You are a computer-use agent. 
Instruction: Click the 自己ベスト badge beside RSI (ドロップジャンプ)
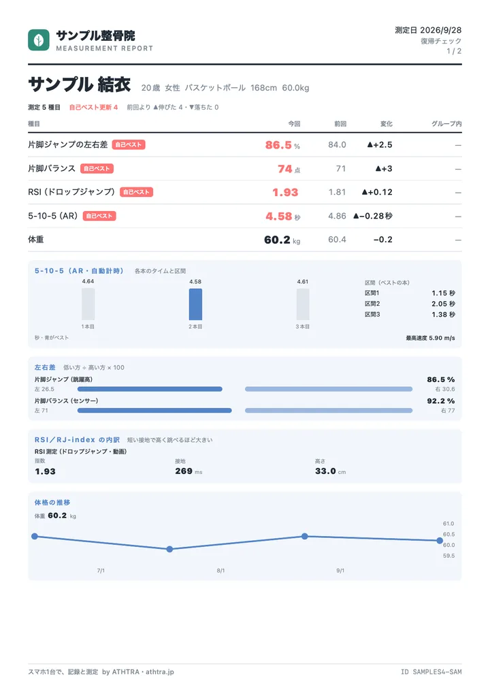point(136,192)
